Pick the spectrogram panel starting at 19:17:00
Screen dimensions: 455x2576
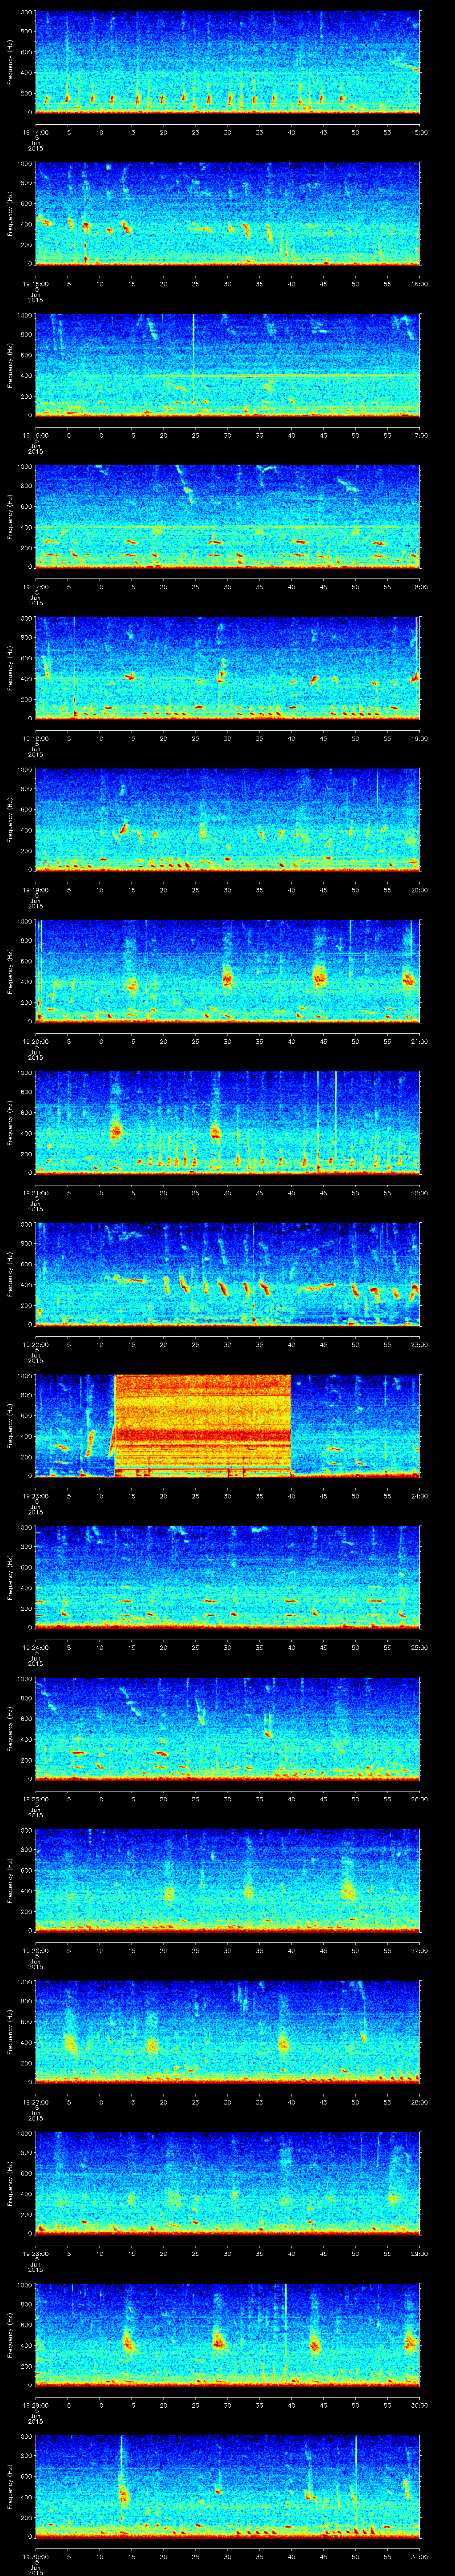point(228,516)
